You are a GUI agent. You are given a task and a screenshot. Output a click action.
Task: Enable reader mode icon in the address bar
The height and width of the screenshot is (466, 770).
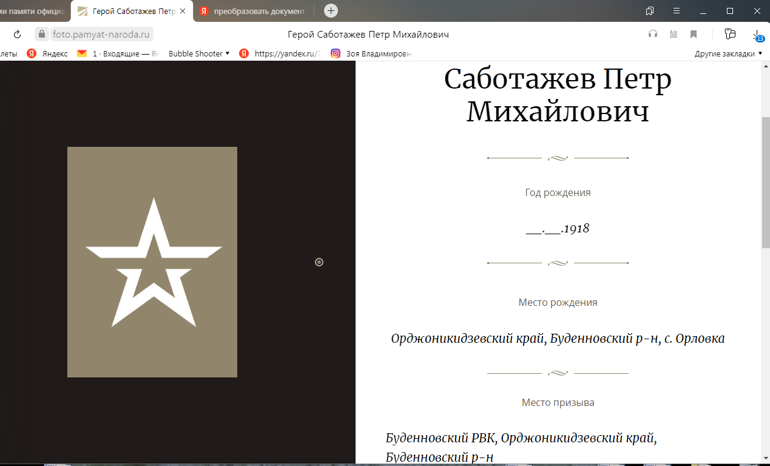point(673,34)
